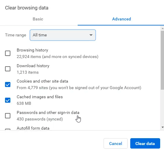Click the scrollbar down arrow
Image resolution: width=164 pixels, height=153 pixels.
pos(163,127)
